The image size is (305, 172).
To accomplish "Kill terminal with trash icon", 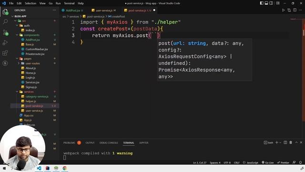I will tap(291, 142).
